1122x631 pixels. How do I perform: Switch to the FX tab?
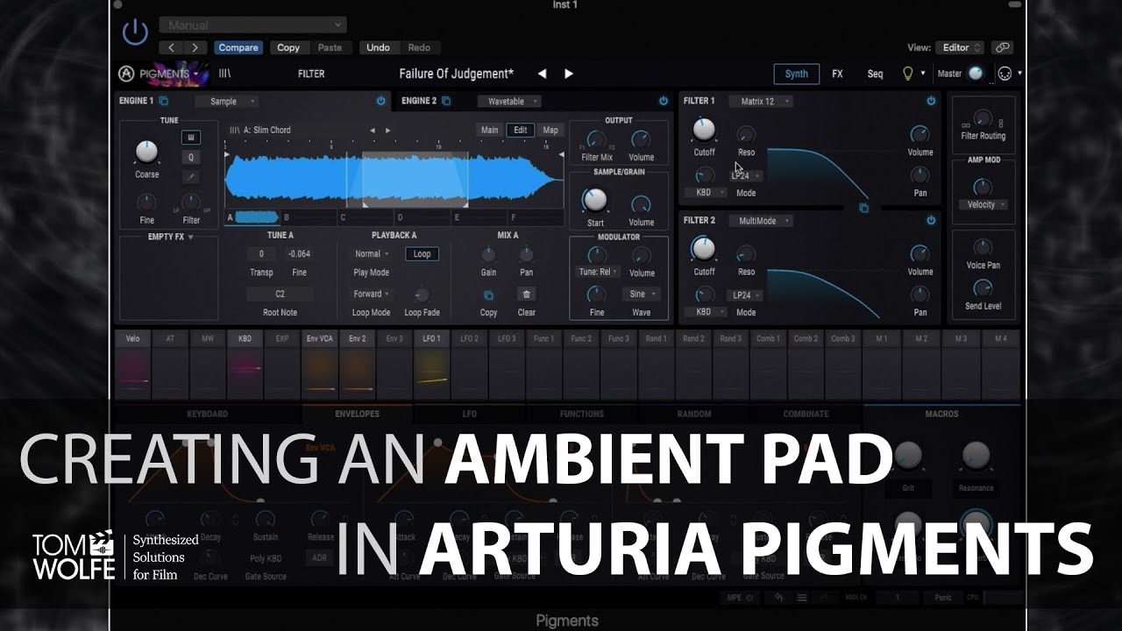837,74
